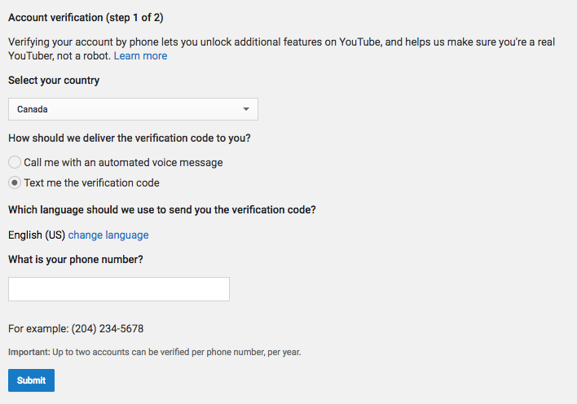This screenshot has width=577, height=404.
Task: Click the Account verification step heading
Action: click(86, 18)
